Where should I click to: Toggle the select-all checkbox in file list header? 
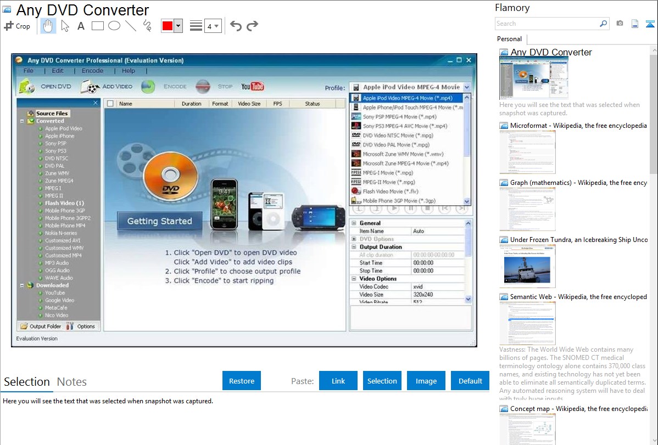click(x=110, y=104)
